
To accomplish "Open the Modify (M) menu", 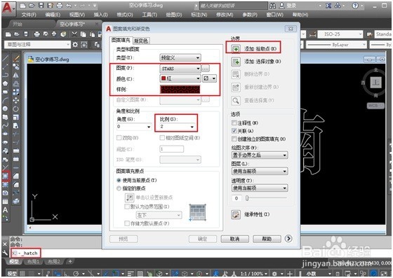I will pyautogui.click(x=225, y=15).
